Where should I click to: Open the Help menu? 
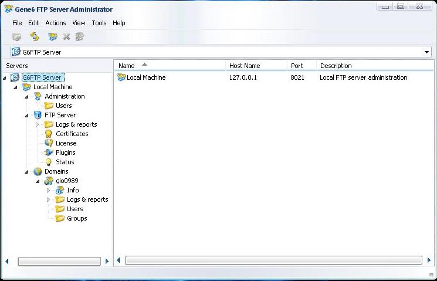(x=118, y=23)
